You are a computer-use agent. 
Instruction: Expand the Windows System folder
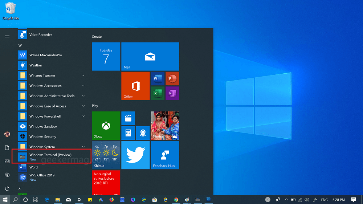point(83,147)
